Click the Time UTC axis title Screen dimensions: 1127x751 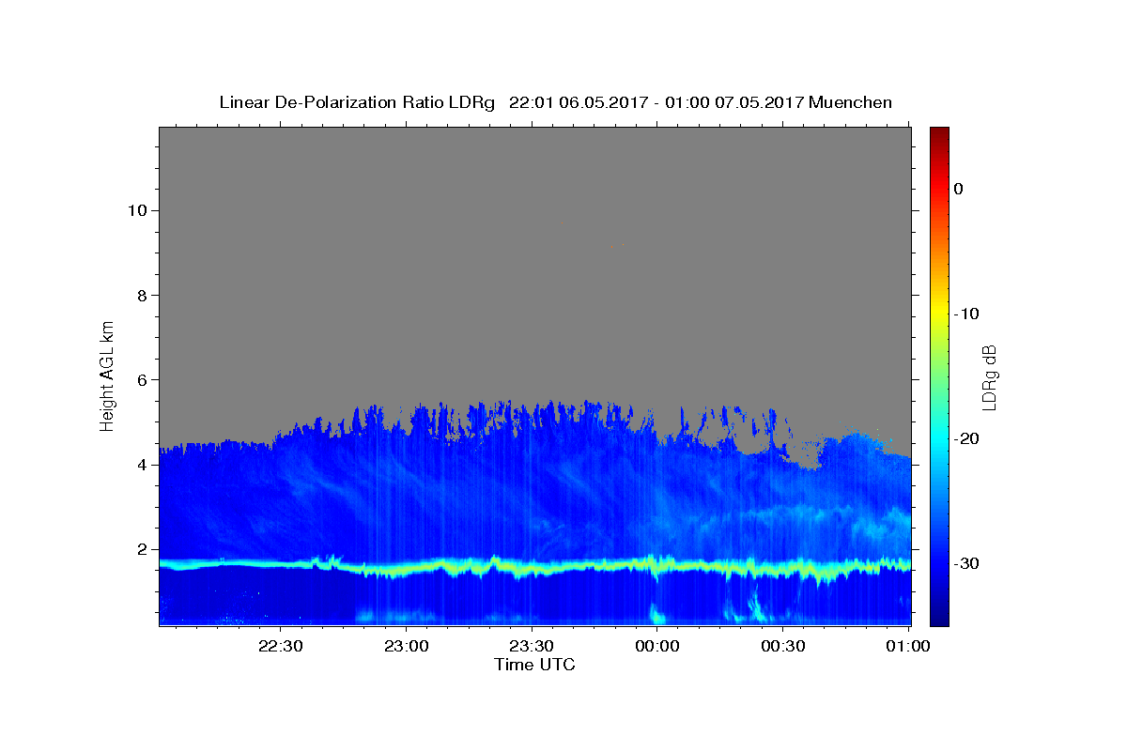pyautogui.click(x=534, y=665)
